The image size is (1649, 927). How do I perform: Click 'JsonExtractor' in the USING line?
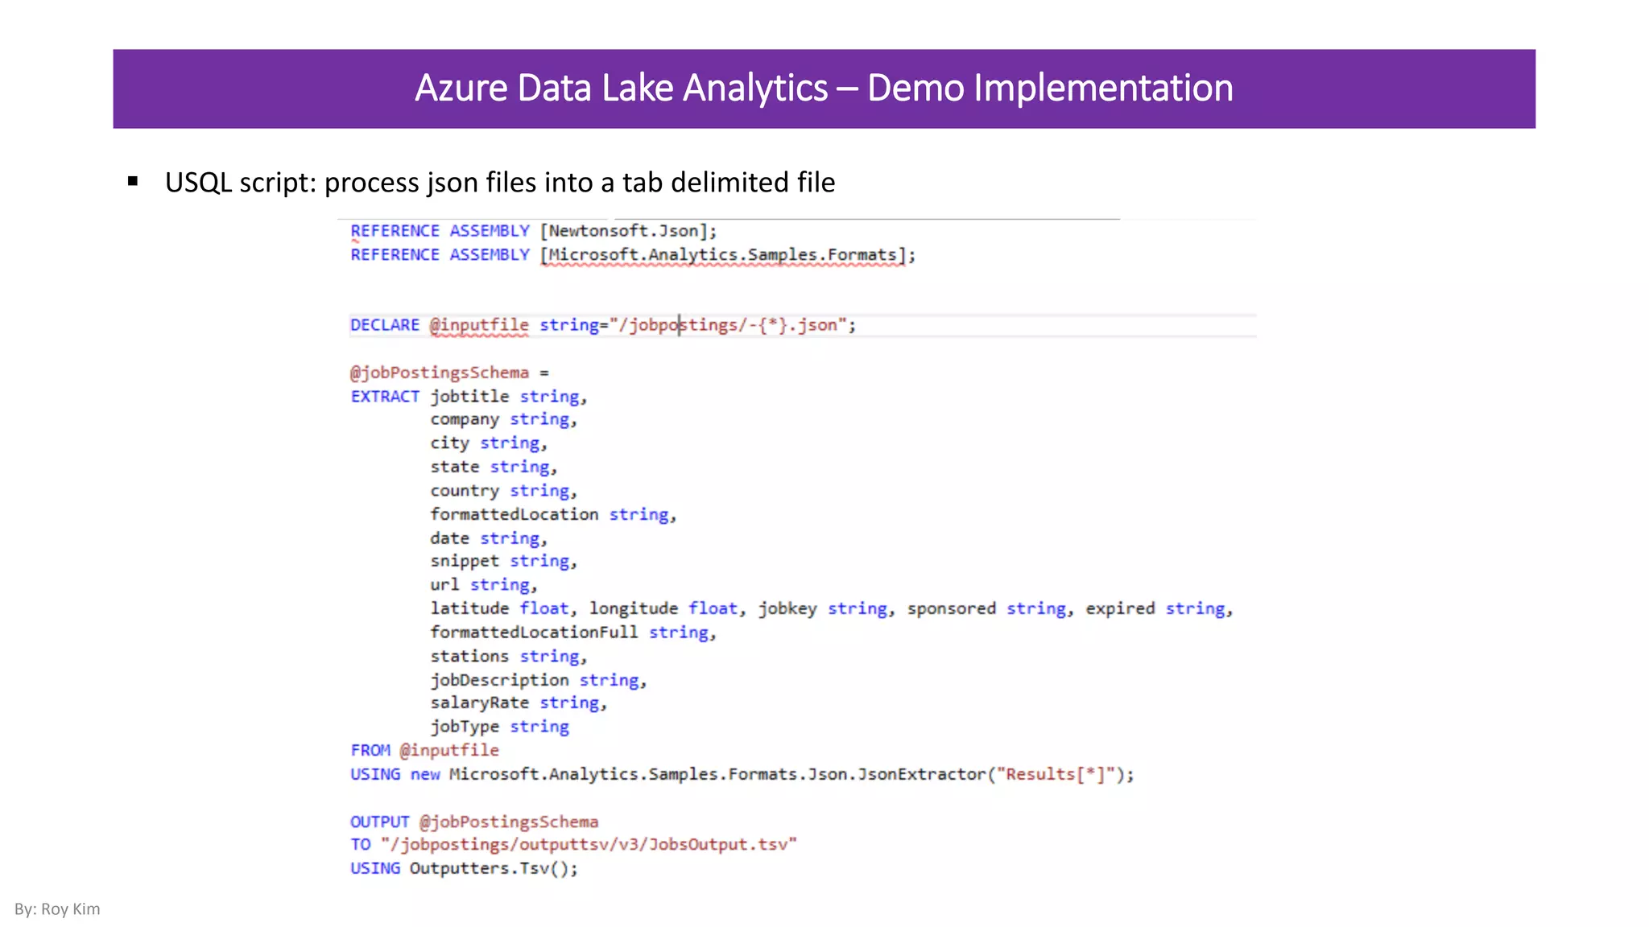click(x=921, y=775)
